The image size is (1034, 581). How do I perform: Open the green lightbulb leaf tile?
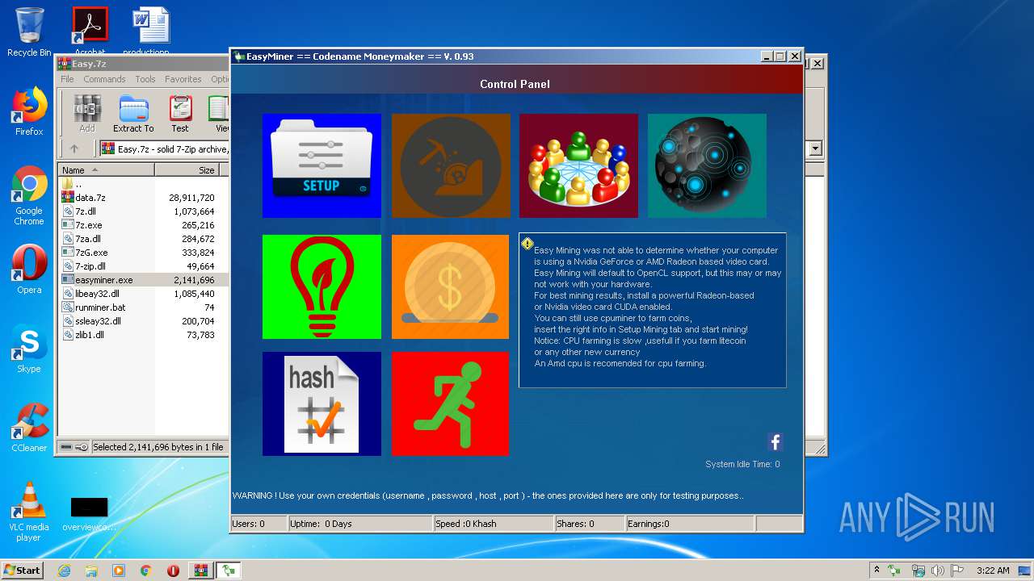click(322, 286)
